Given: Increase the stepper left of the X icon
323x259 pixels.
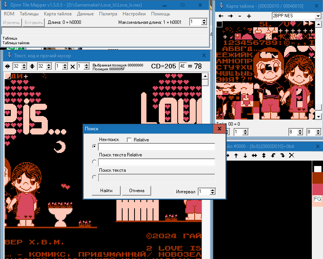Looking at the screenshot, I should pos(65,65).
